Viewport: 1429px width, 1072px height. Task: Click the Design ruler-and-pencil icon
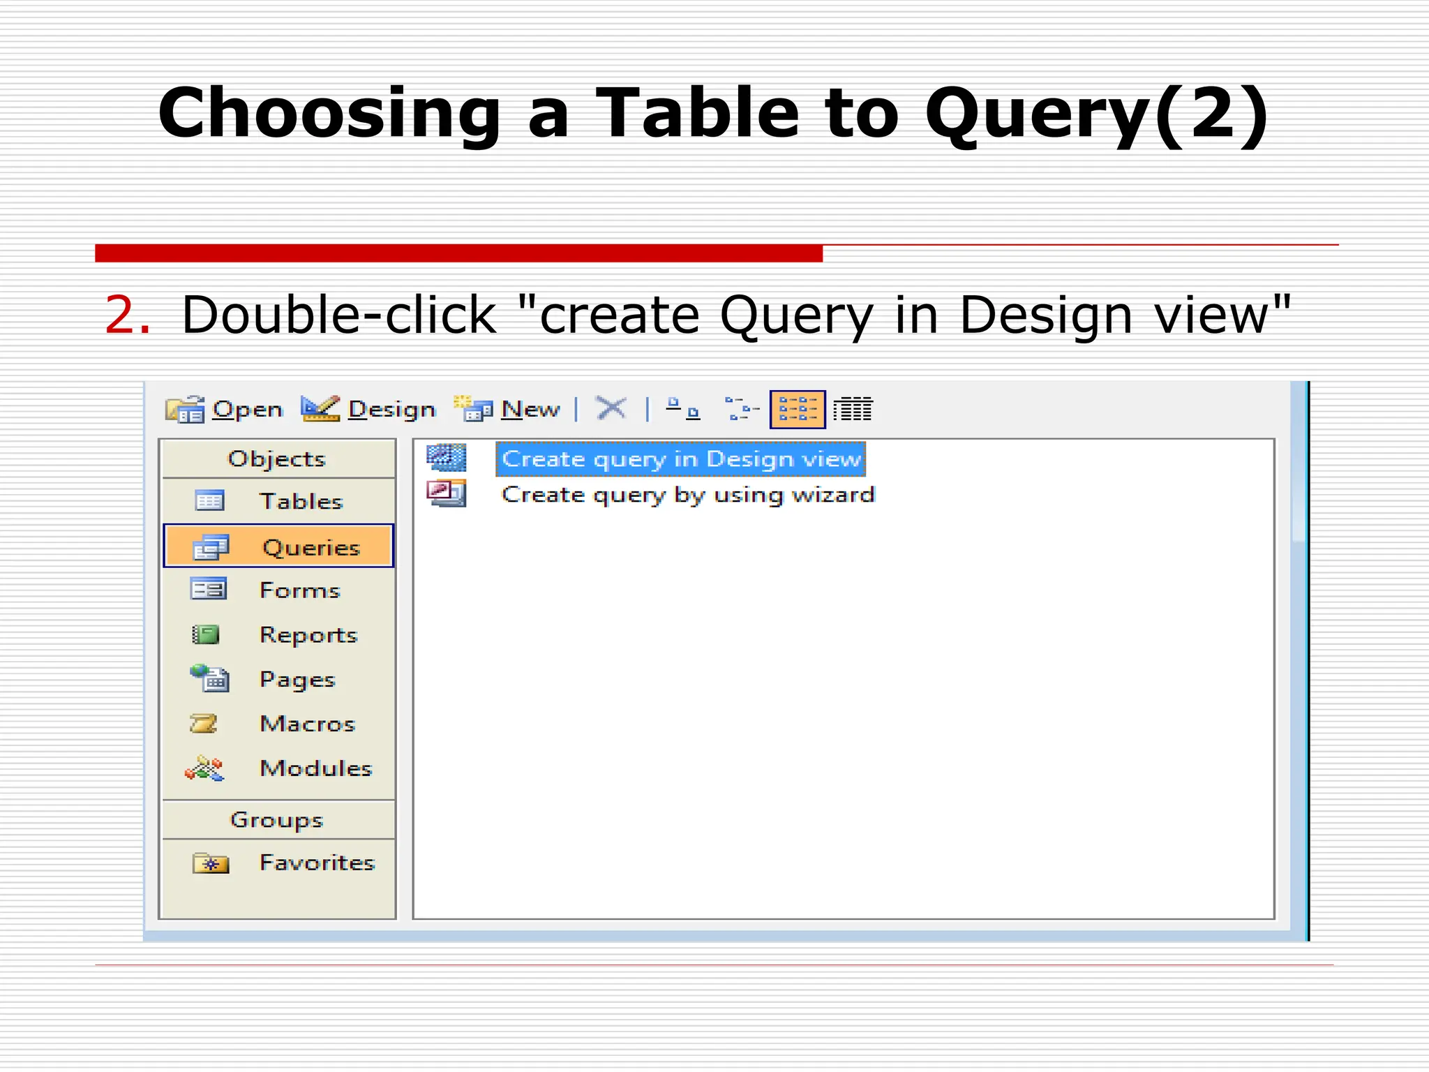point(320,408)
